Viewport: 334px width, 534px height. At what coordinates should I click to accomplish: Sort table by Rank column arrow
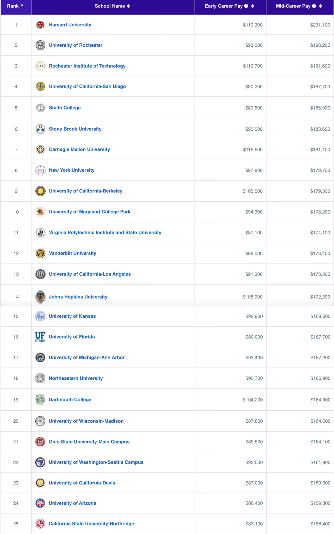click(22, 5)
